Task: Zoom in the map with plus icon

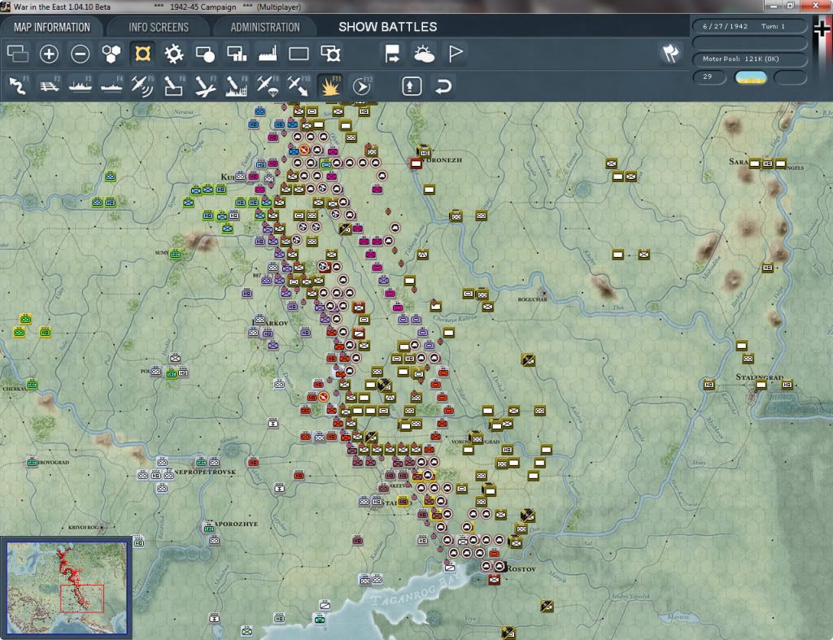Action: tap(49, 54)
